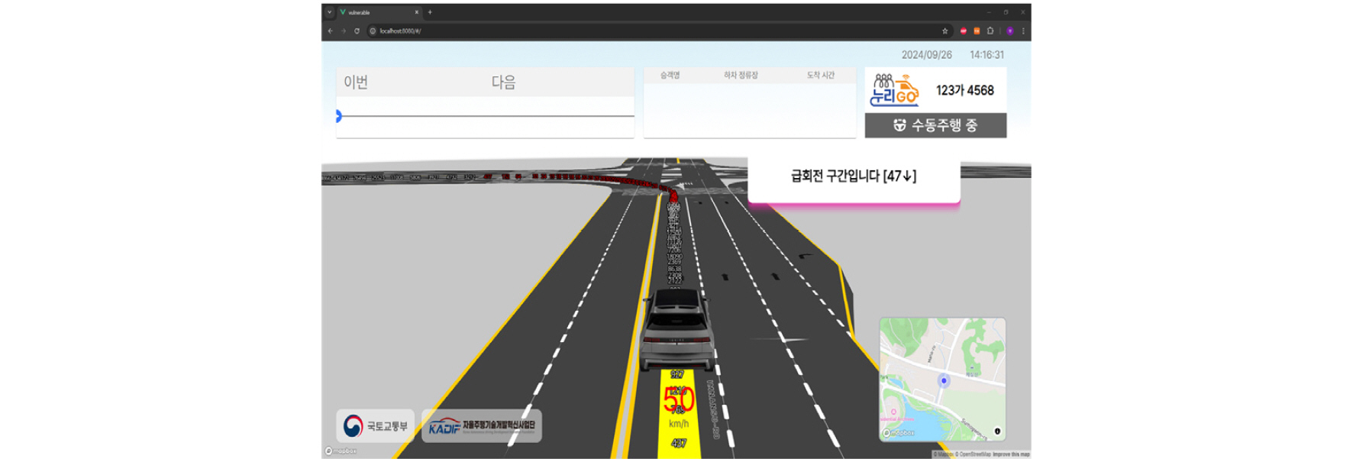Open a new browser tab
This screenshot has width=1353, height=459.
coord(430,12)
